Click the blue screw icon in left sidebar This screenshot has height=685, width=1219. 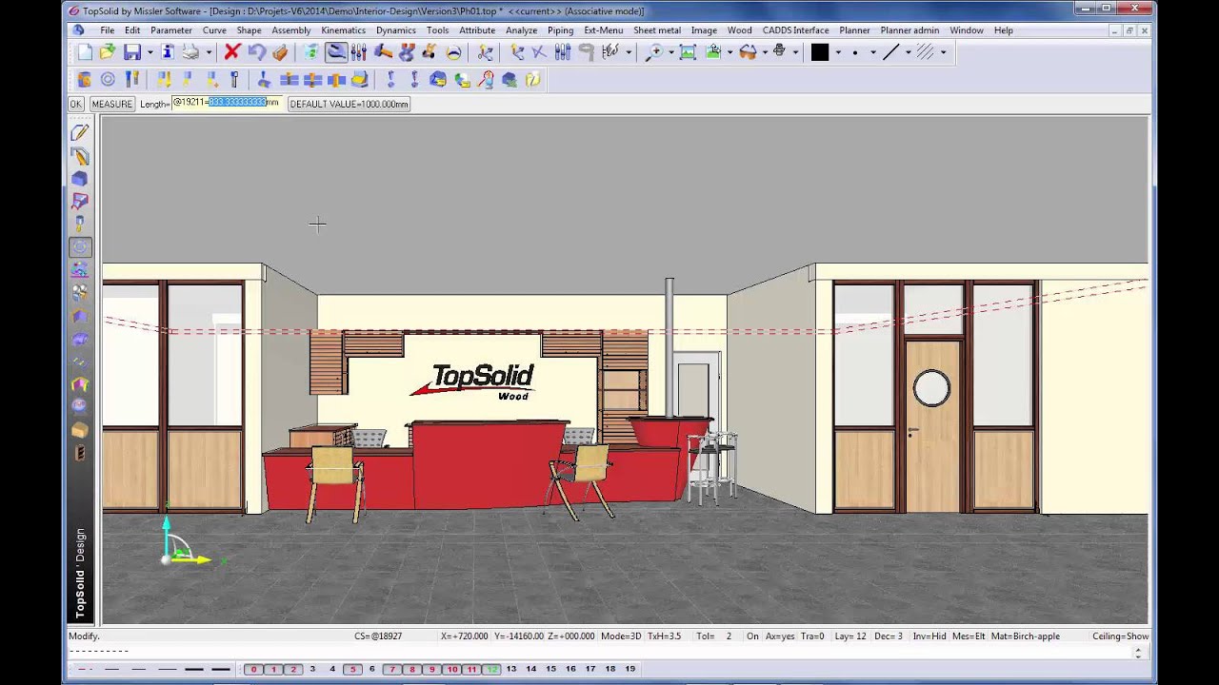tap(80, 224)
